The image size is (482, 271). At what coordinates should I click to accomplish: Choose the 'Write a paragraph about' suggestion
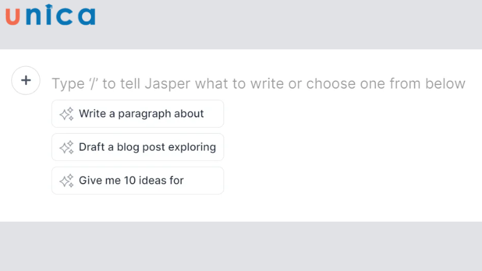click(141, 114)
